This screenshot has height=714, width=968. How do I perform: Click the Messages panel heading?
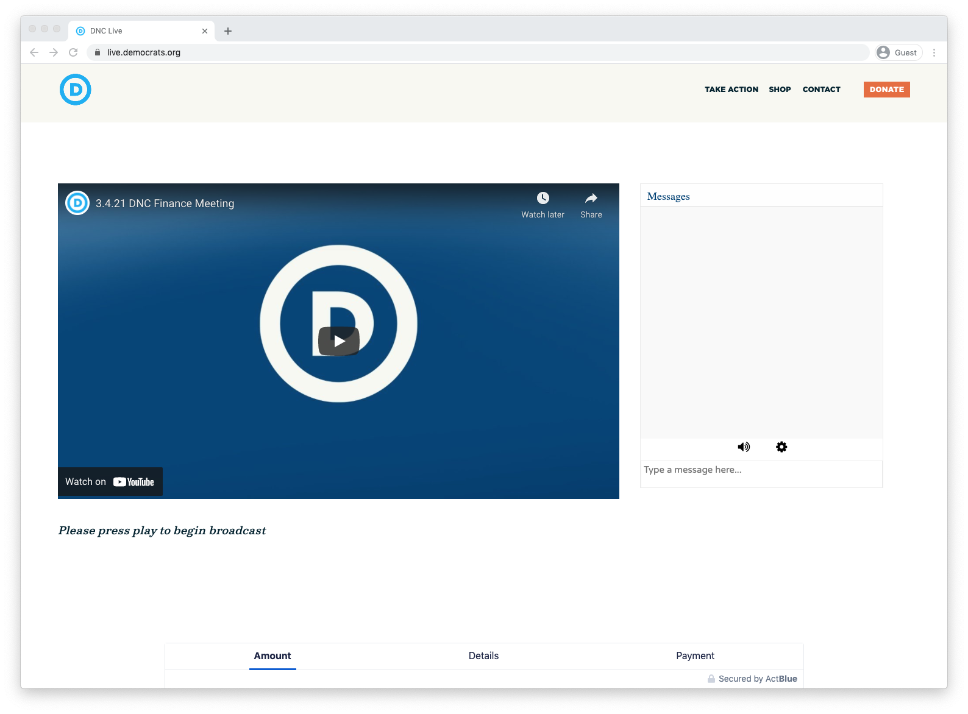pos(669,196)
